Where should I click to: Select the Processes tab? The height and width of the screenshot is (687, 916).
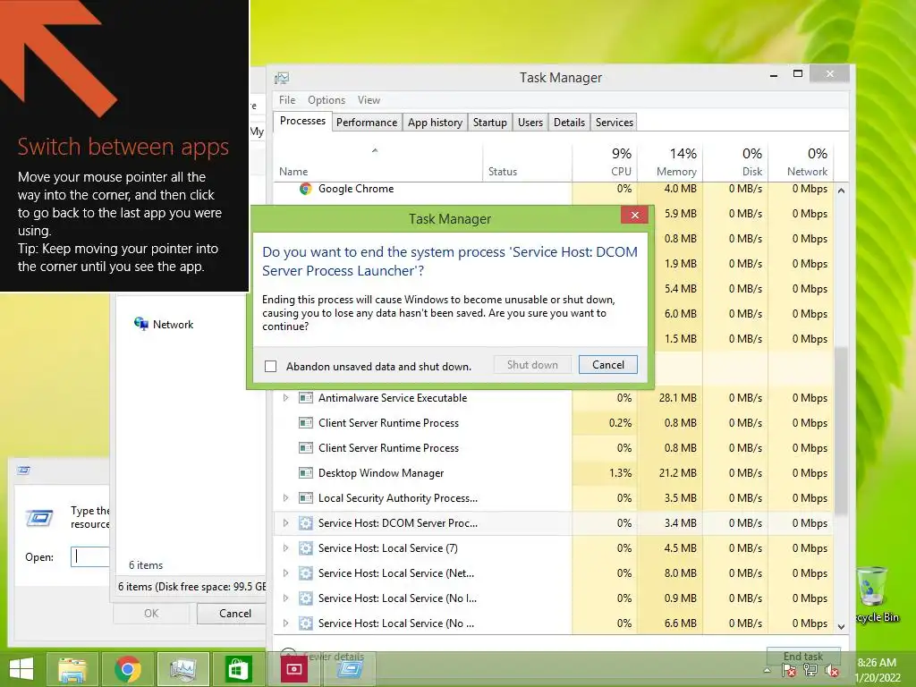click(302, 121)
